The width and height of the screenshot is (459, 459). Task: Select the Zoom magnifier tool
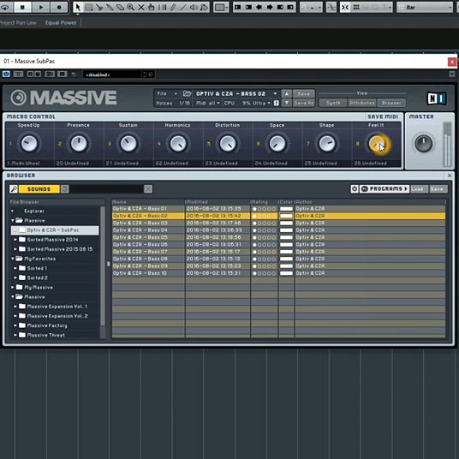130,8
